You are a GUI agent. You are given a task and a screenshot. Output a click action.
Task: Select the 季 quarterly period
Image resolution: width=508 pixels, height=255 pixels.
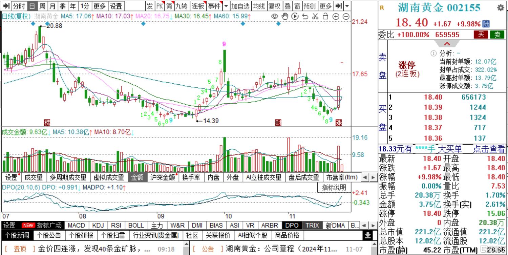pos(63,6)
